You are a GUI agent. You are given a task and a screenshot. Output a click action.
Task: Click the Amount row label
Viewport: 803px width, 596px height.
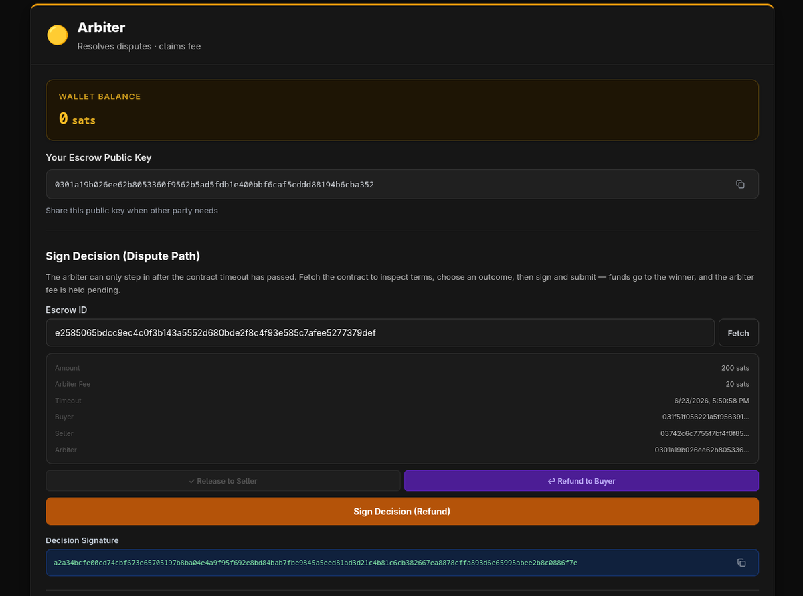point(68,368)
